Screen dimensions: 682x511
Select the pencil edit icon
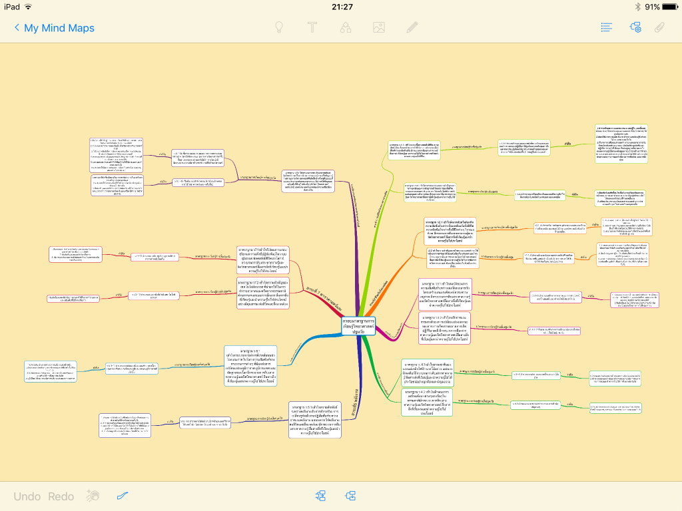[412, 28]
